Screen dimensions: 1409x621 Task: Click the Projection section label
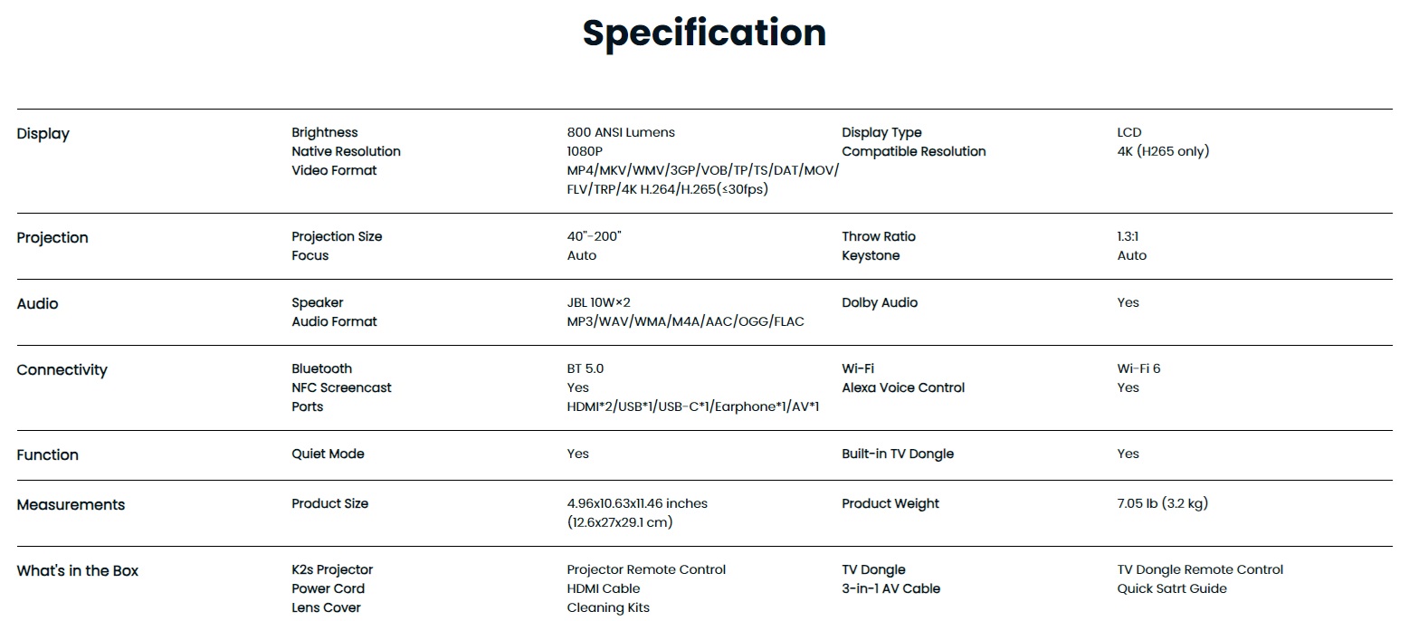52,238
